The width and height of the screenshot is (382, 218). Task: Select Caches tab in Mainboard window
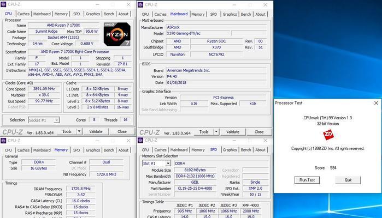point(160,14)
